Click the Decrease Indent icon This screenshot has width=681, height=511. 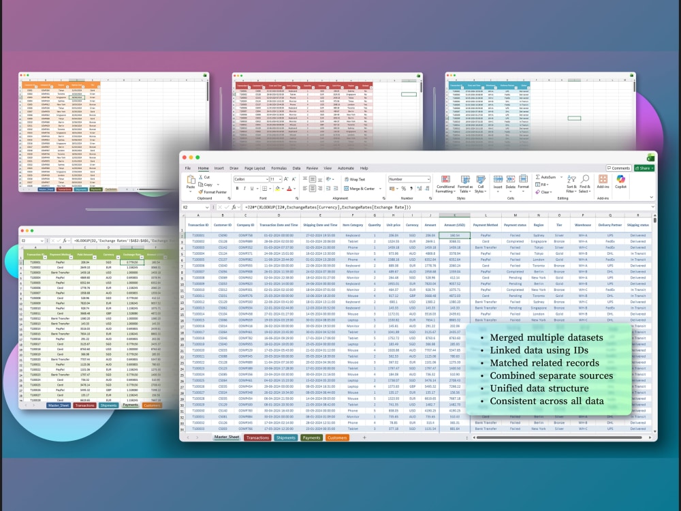pos(328,188)
